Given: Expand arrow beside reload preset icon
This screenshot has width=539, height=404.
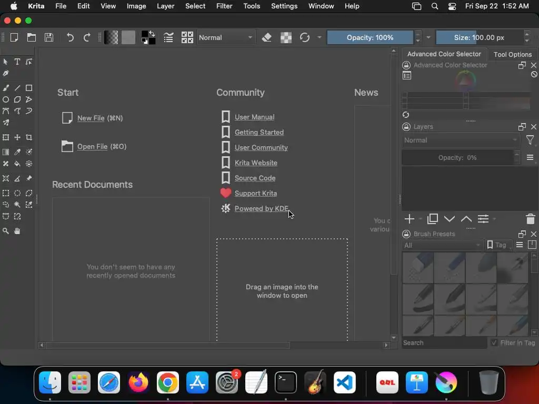Looking at the screenshot, I should (x=320, y=37).
